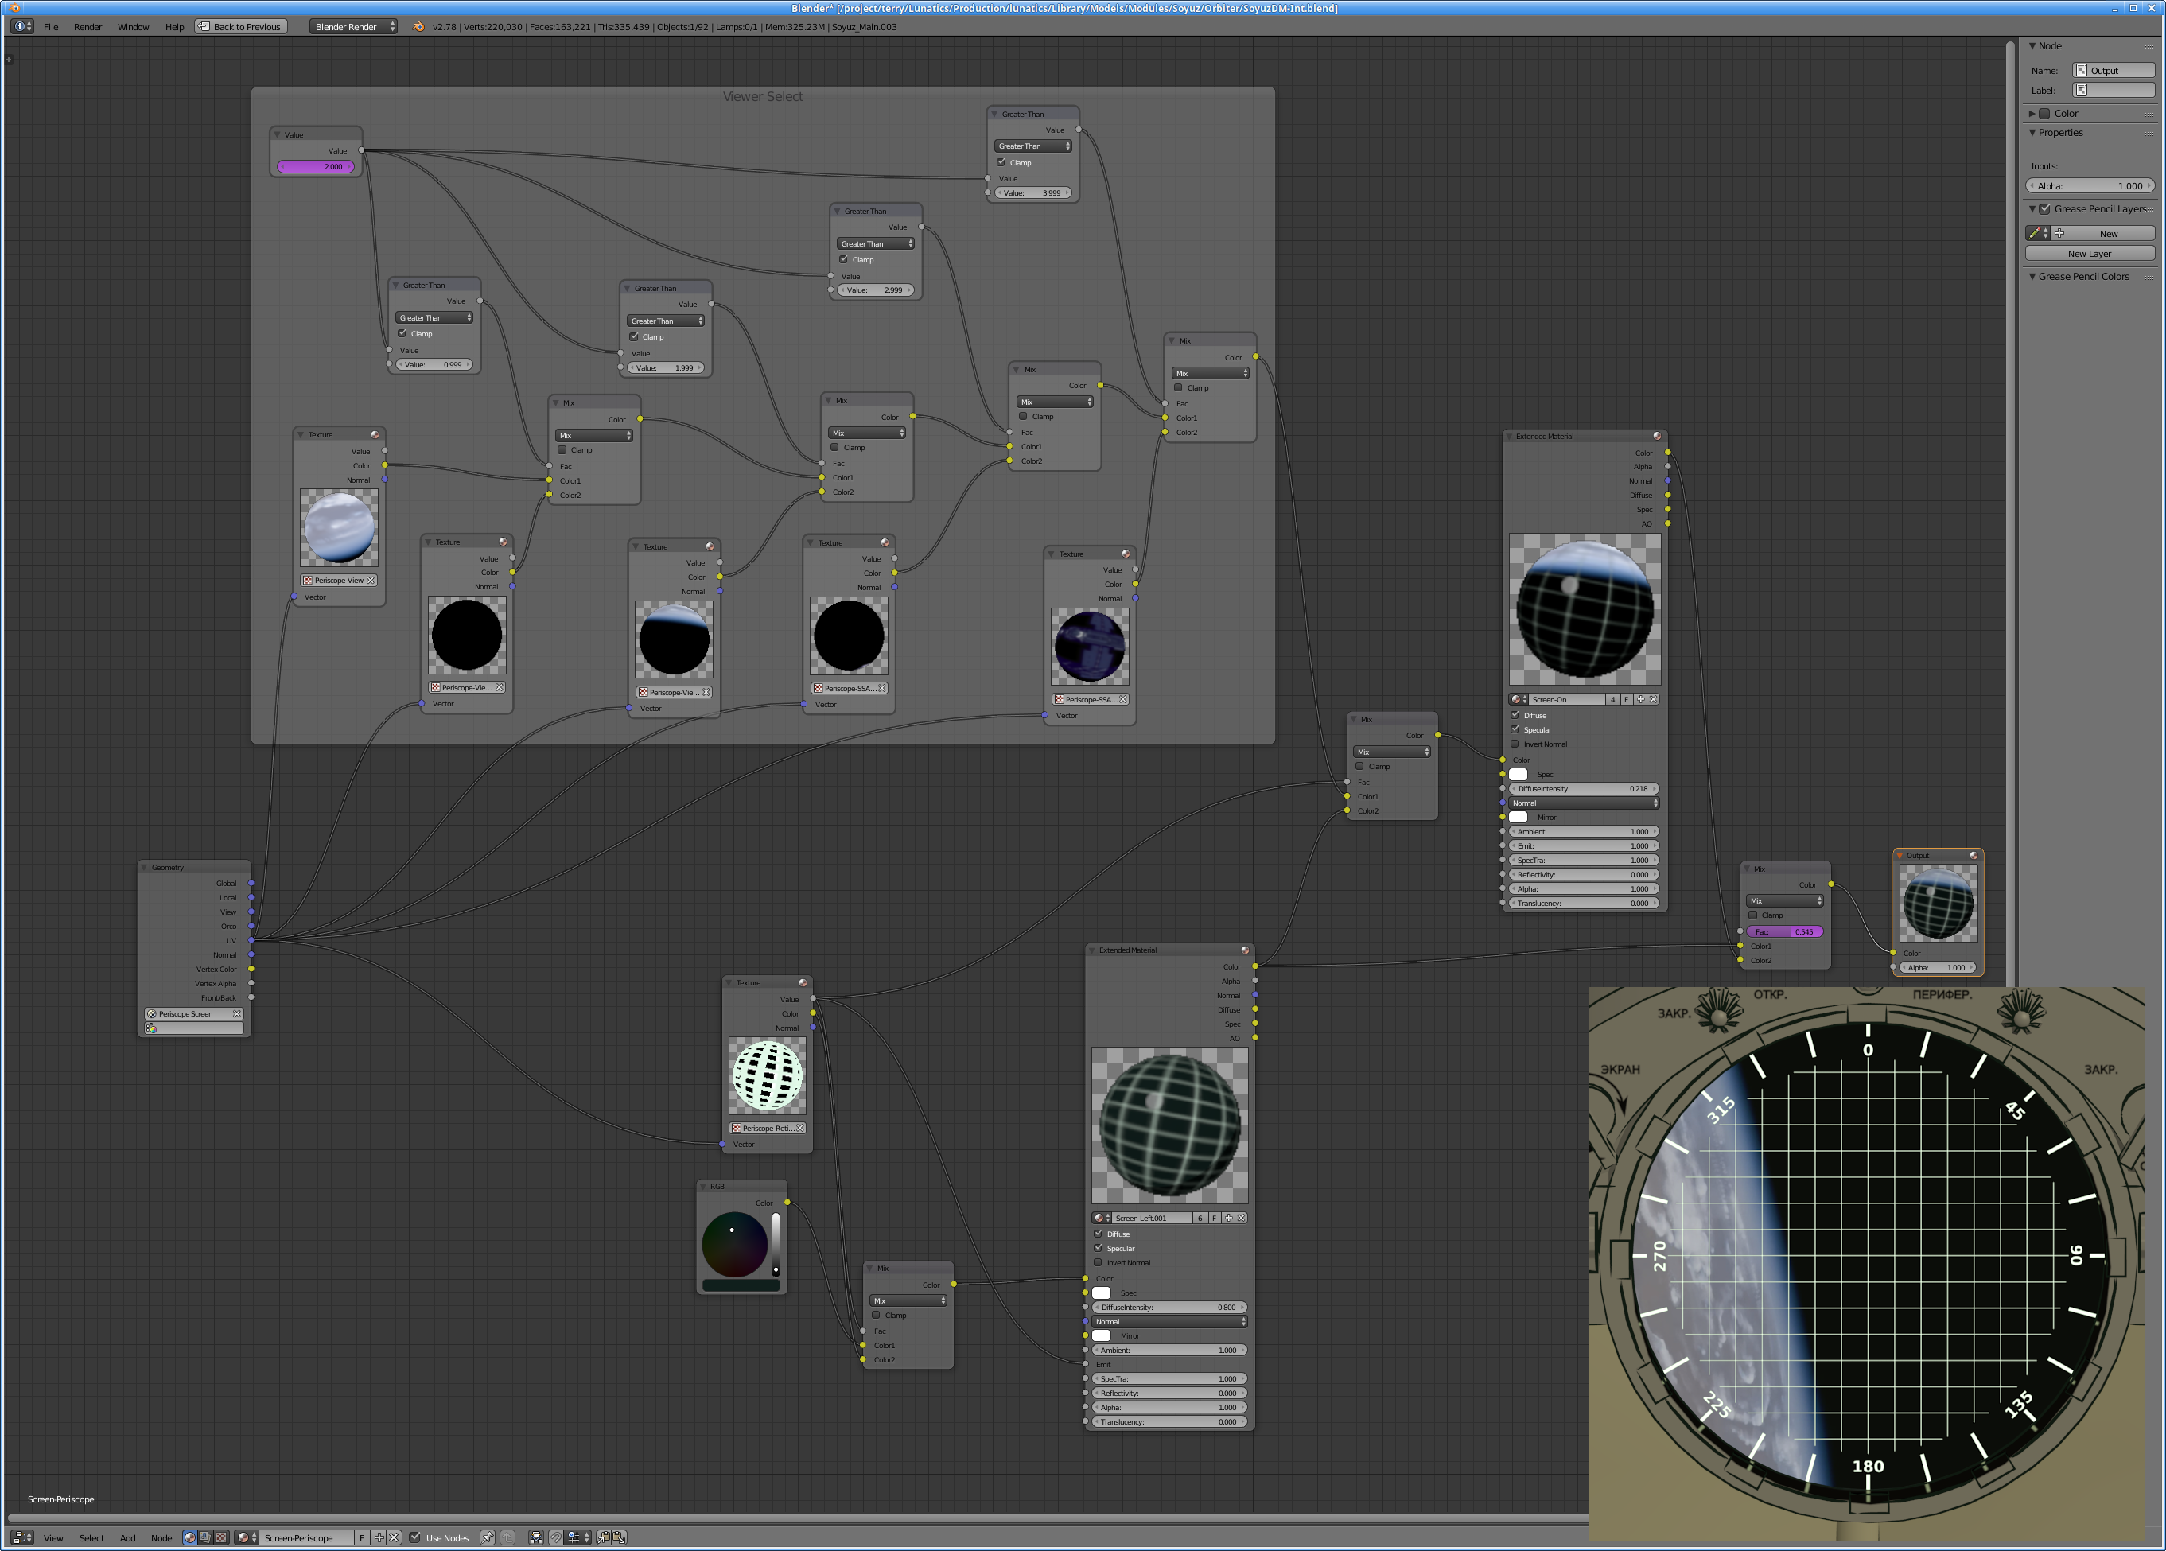Viewport: 2166px width, 1551px height.
Task: Select the shader nodes tree type icon
Action: (190, 1537)
